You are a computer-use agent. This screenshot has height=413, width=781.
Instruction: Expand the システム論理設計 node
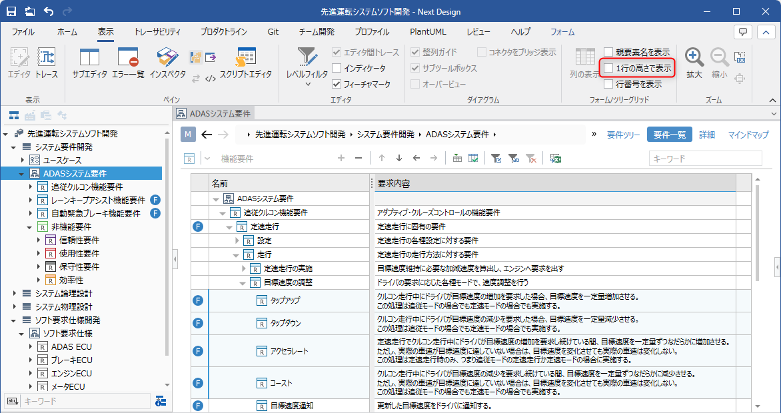(15, 293)
